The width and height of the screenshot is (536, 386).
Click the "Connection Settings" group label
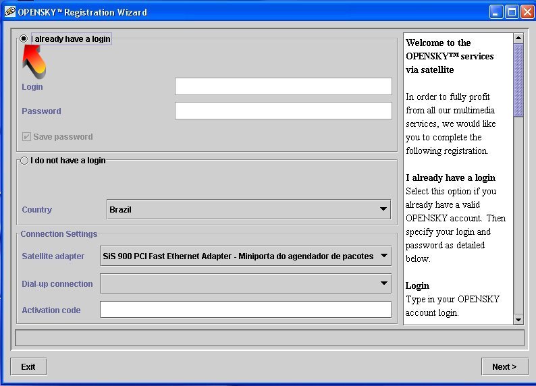pyautogui.click(x=59, y=234)
